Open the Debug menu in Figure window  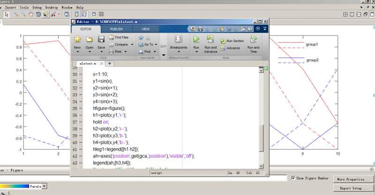[x=37, y=7]
